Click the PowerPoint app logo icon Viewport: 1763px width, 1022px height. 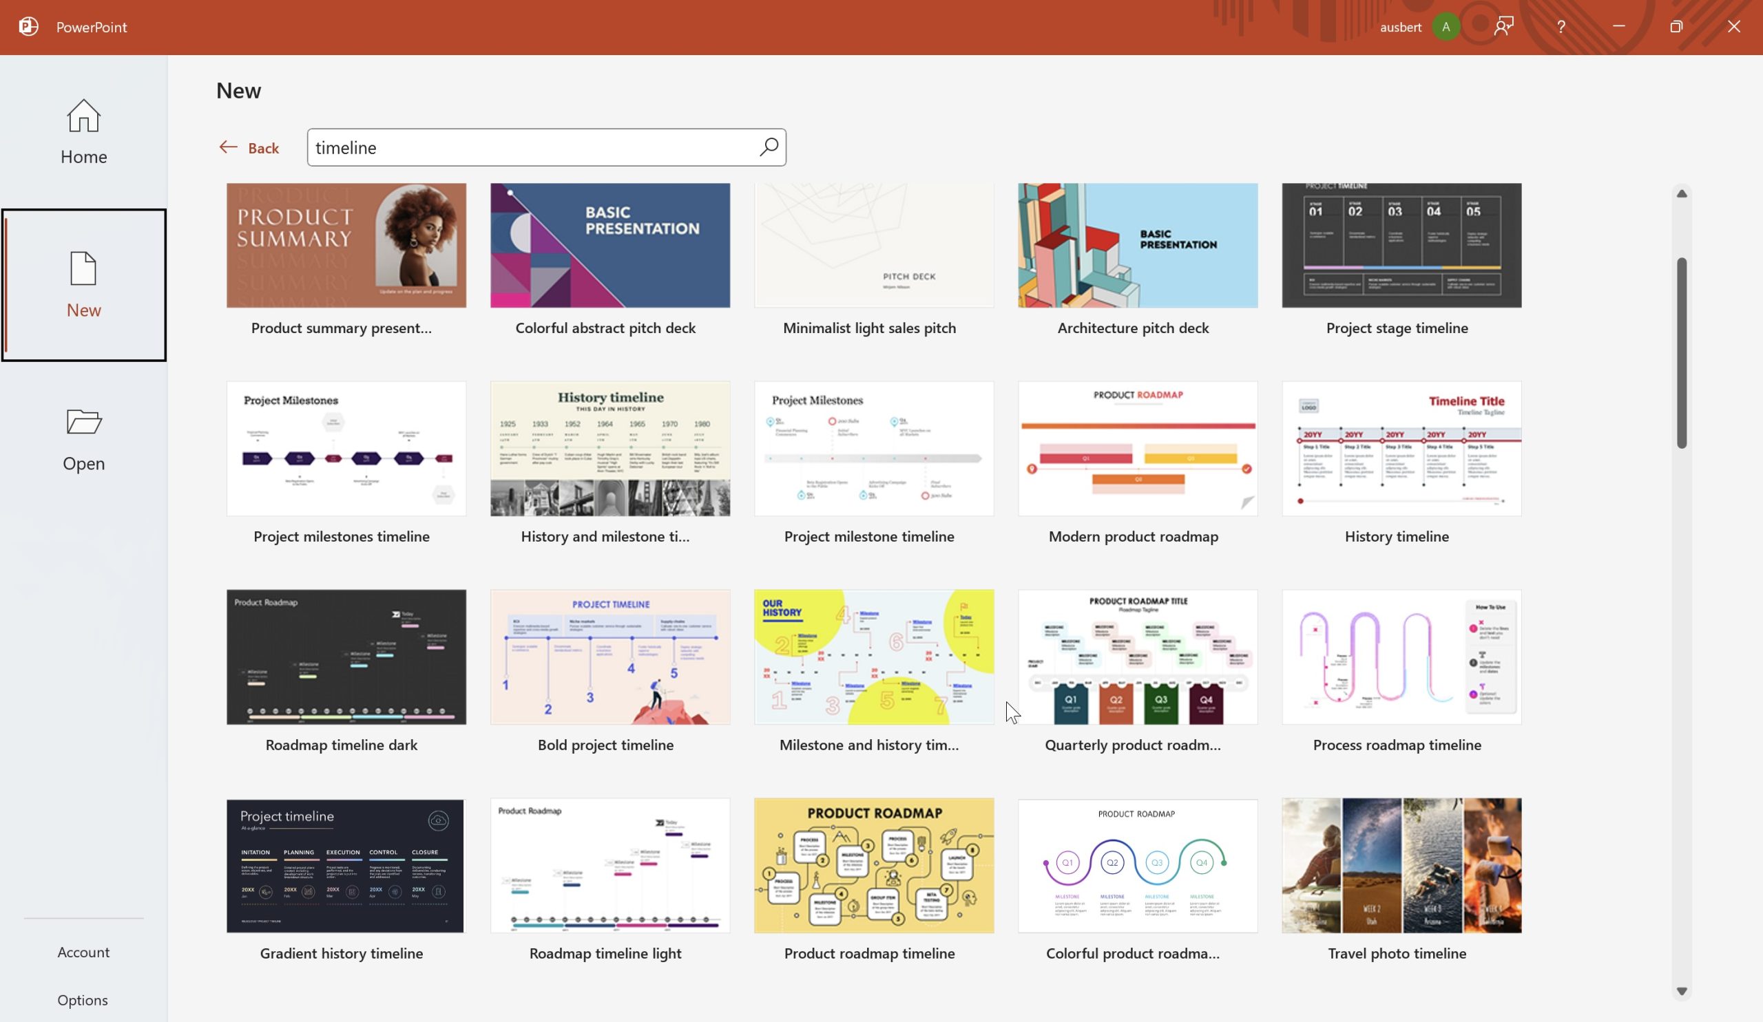(28, 27)
